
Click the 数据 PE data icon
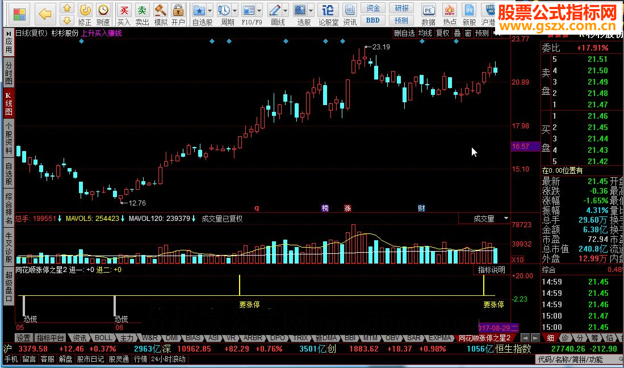[428, 10]
